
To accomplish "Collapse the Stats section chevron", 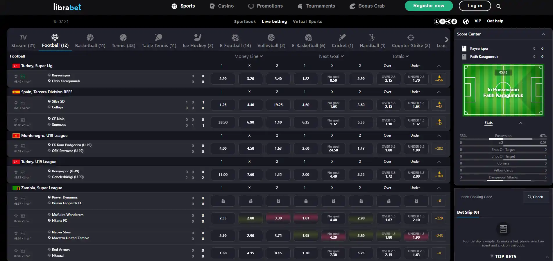I will (520, 123).
